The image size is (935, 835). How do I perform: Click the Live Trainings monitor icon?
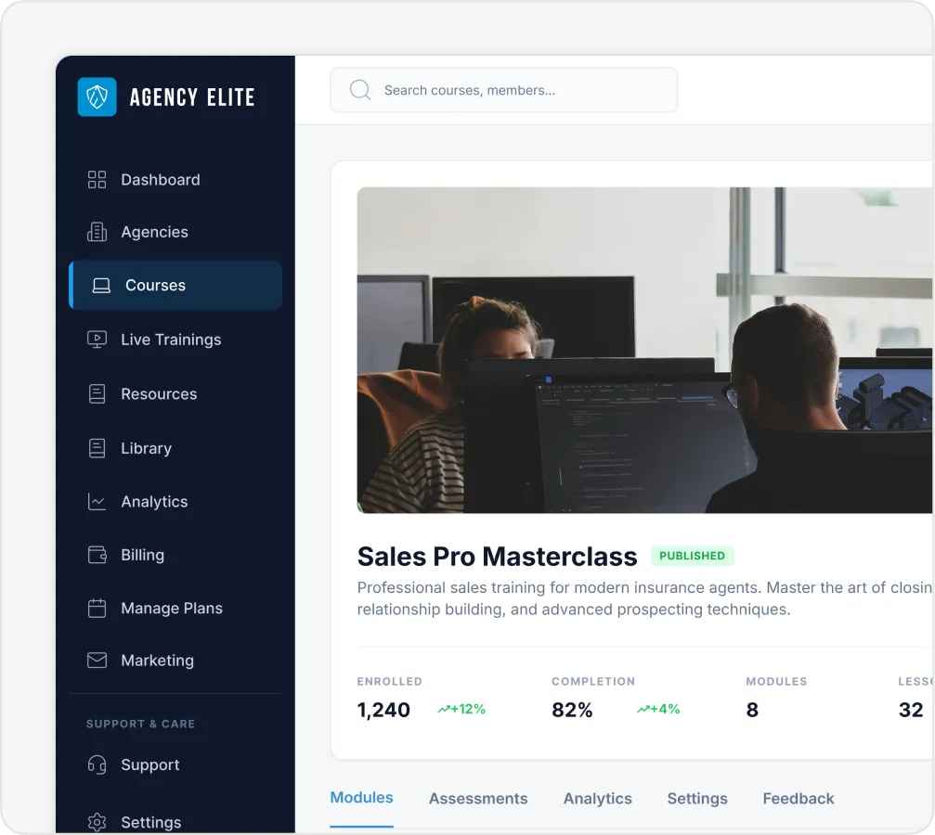pyautogui.click(x=97, y=340)
